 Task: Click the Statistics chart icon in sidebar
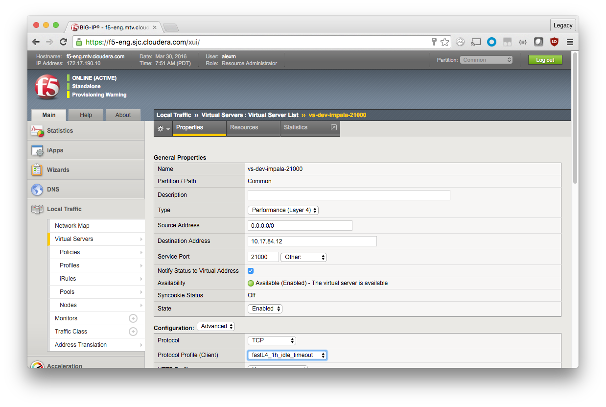pos(37,131)
